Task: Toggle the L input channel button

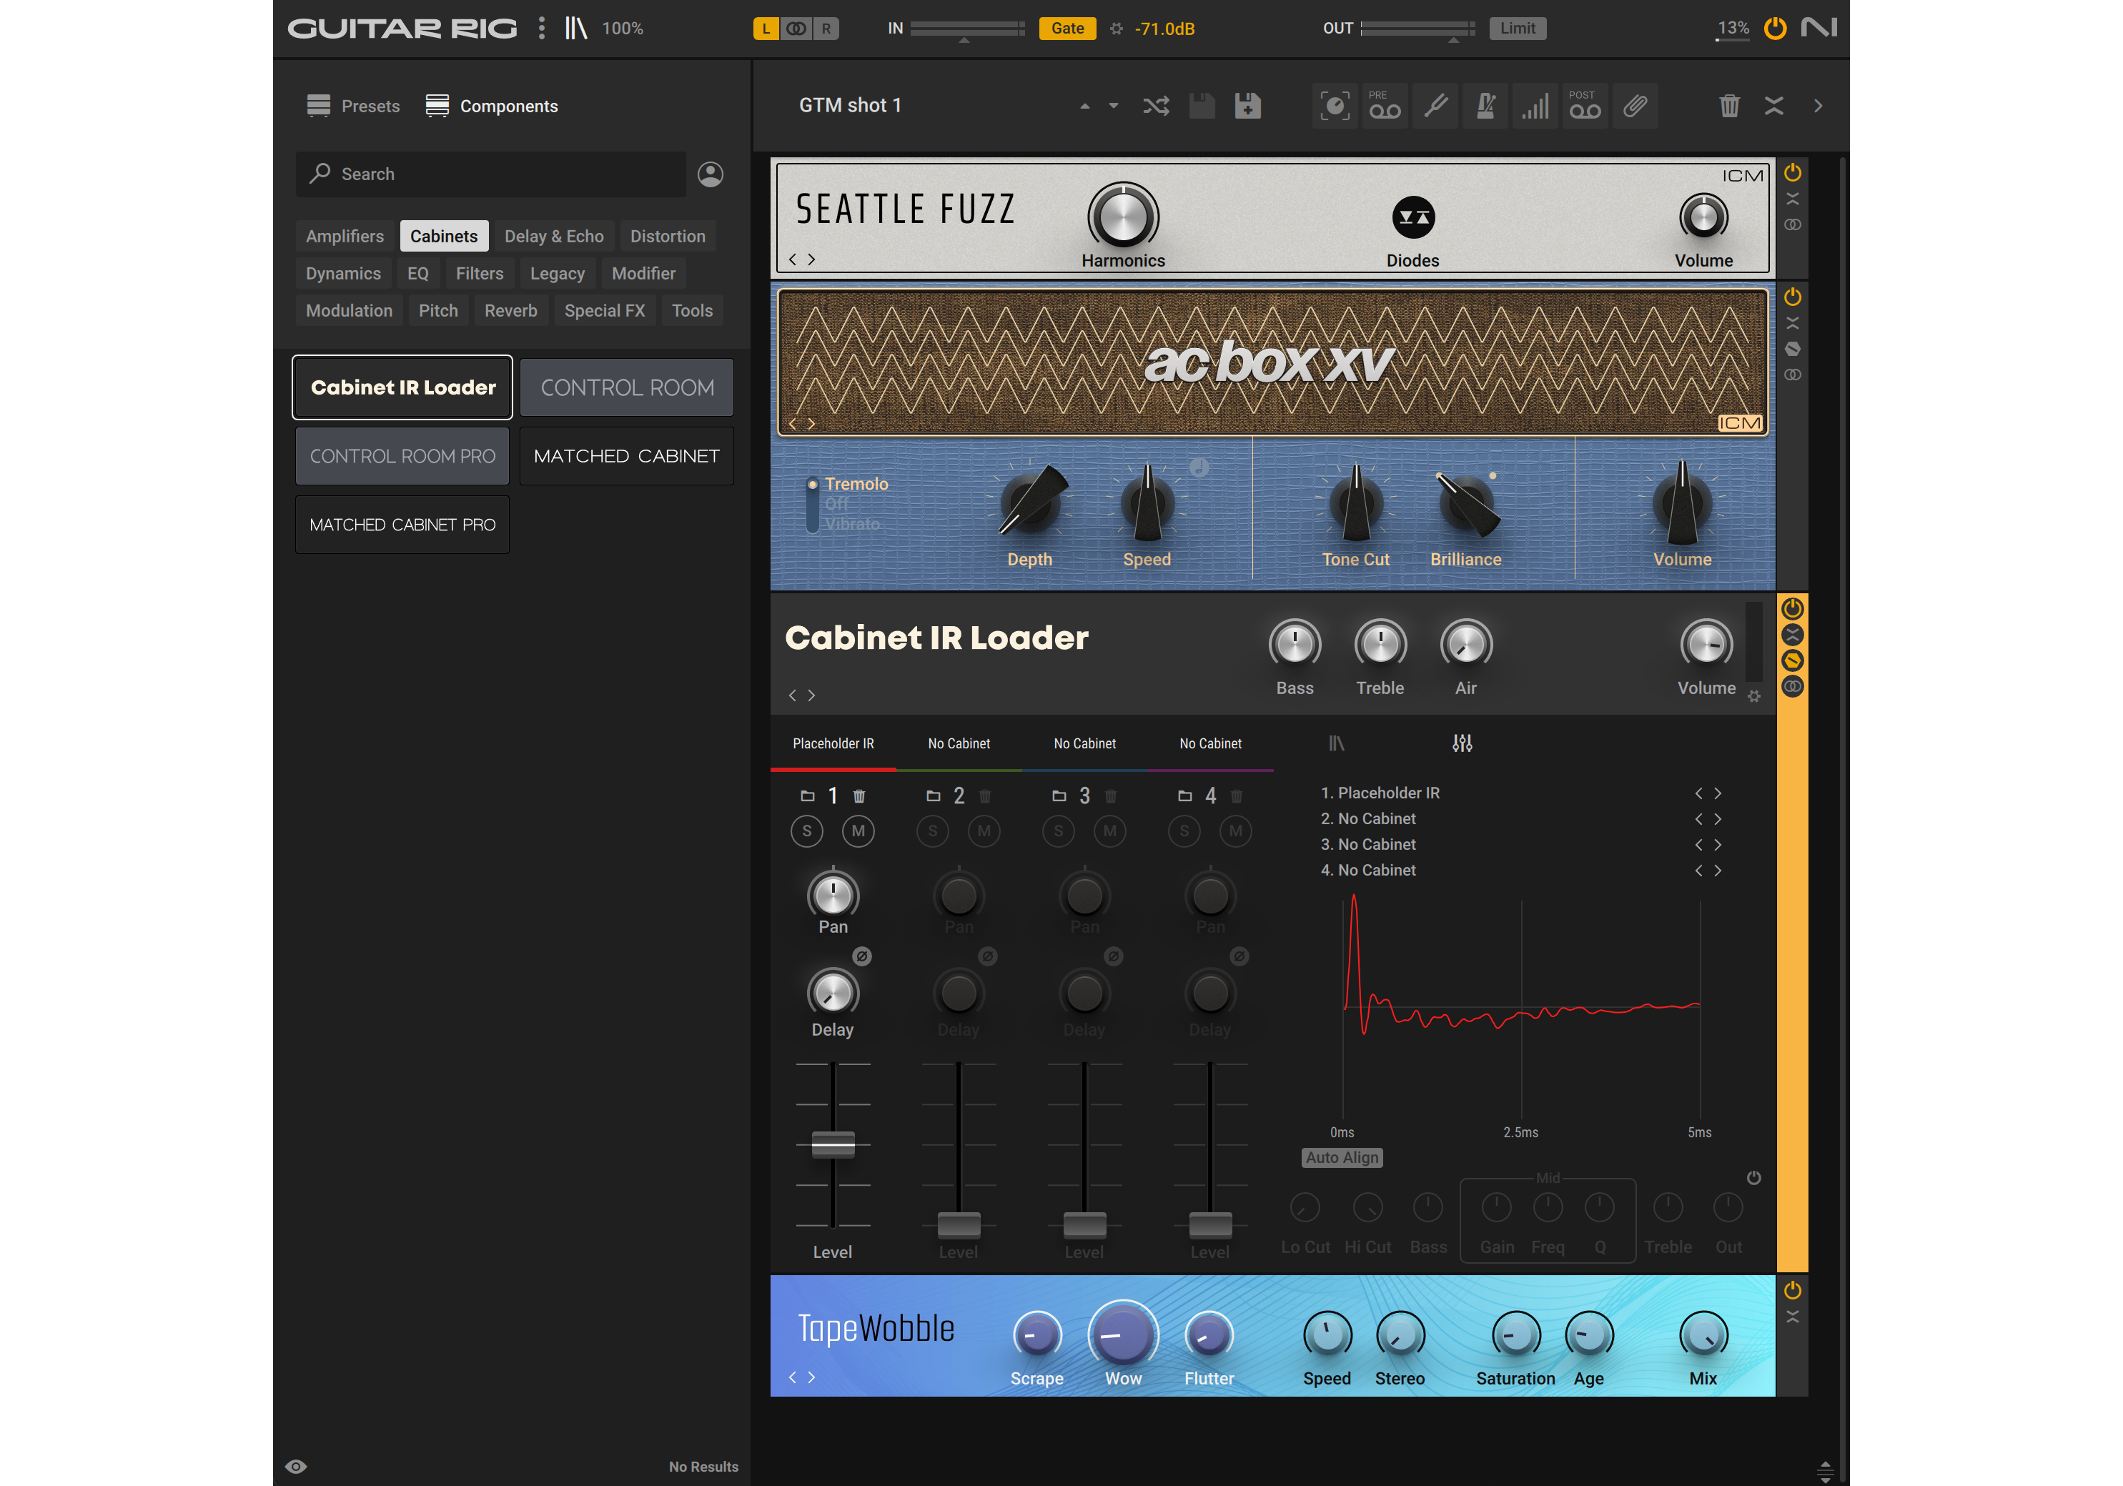Action: point(766,29)
